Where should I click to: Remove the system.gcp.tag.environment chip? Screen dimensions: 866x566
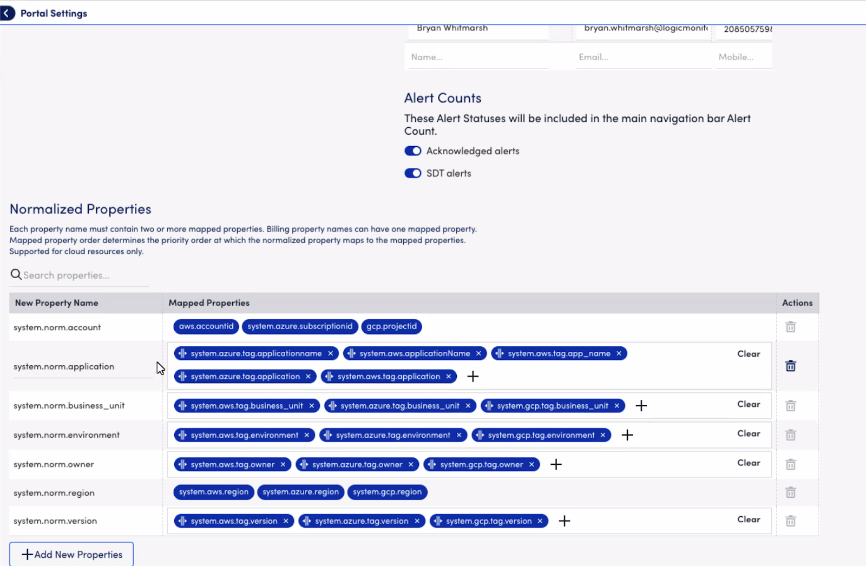coord(602,435)
